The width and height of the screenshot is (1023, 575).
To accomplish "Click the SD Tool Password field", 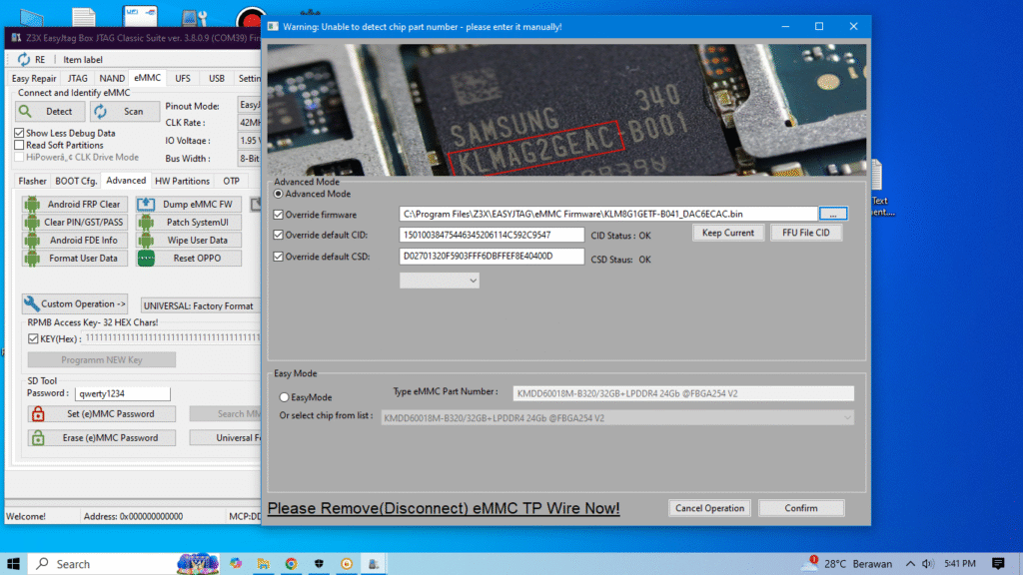I will (x=123, y=393).
